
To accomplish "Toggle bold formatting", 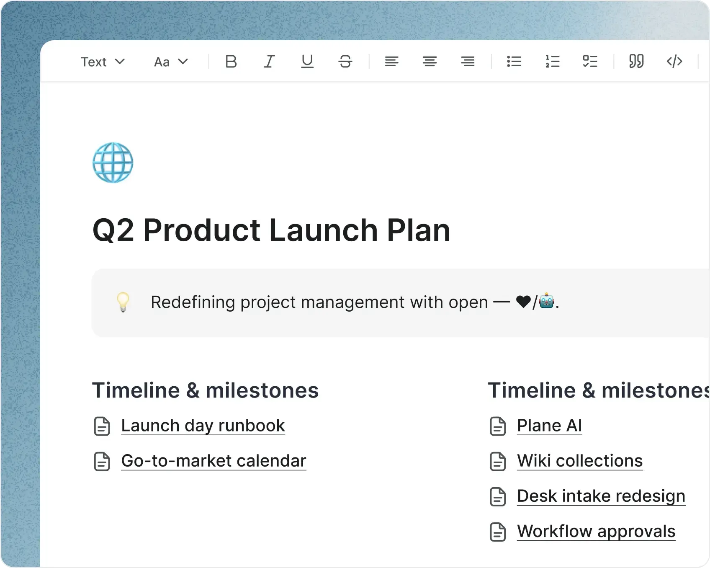I will [x=231, y=62].
